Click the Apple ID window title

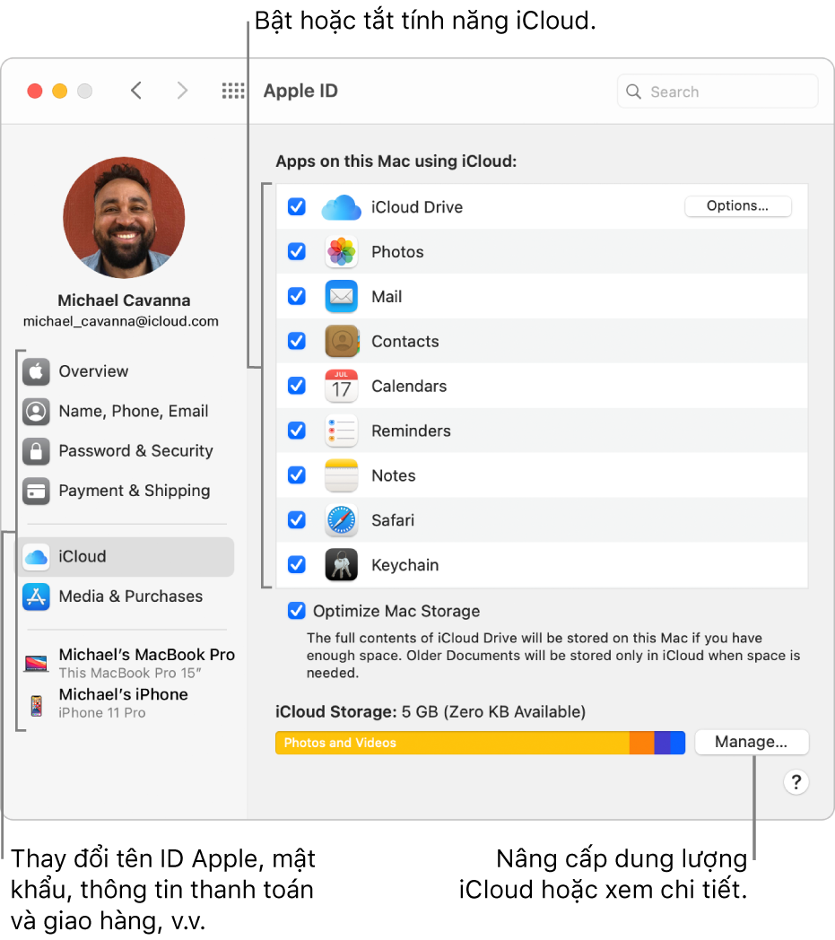click(x=301, y=91)
